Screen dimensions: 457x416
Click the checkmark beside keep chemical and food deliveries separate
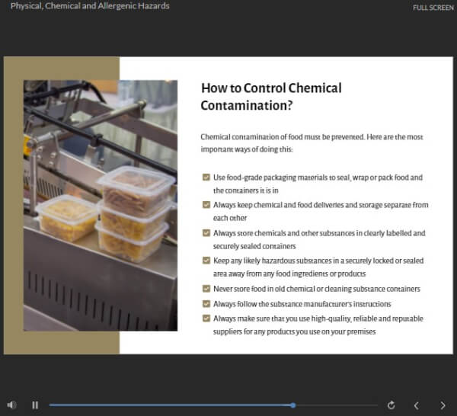[206, 205]
